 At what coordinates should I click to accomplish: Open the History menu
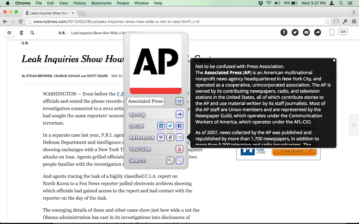(x=80, y=3)
